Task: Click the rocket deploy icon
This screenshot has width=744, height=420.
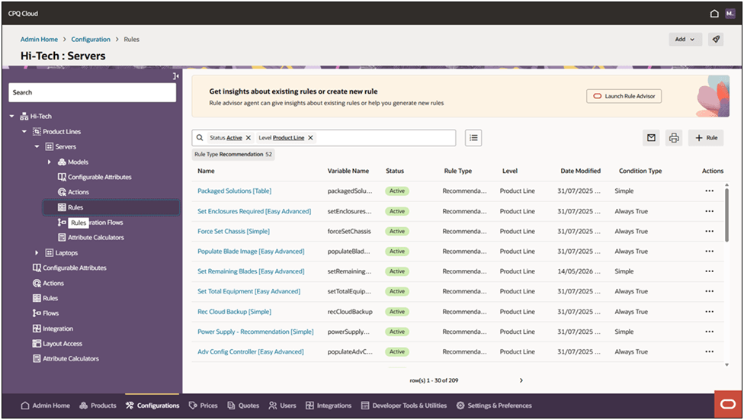Action: click(716, 40)
